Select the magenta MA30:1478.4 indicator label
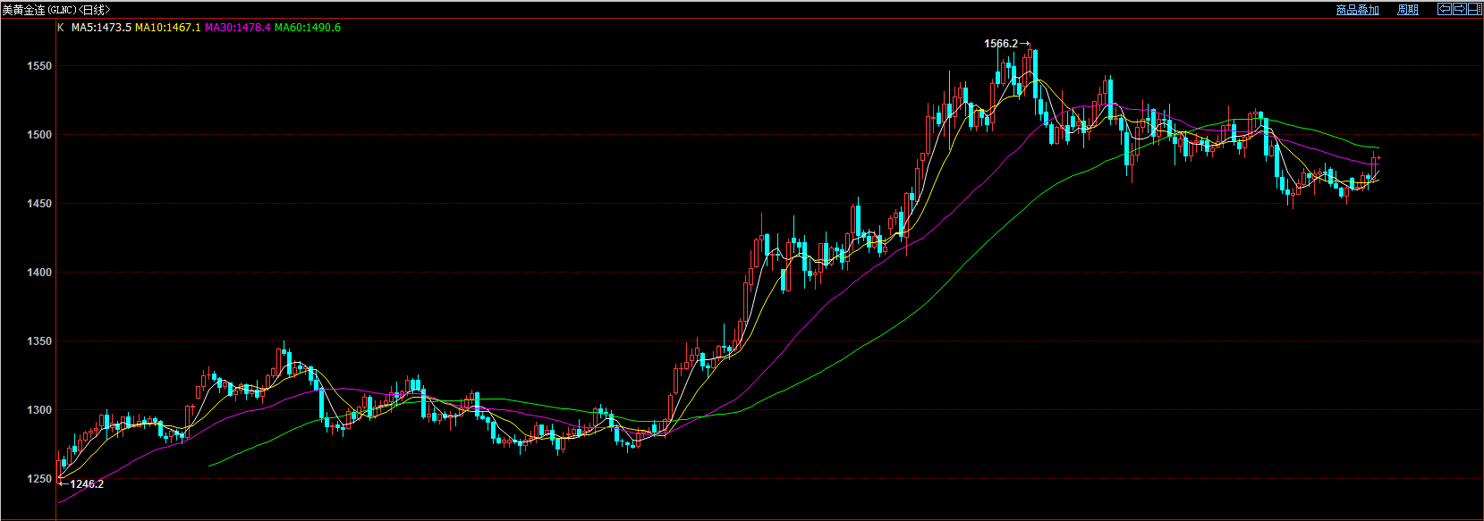Viewport: 1484px width, 521px height. (237, 28)
